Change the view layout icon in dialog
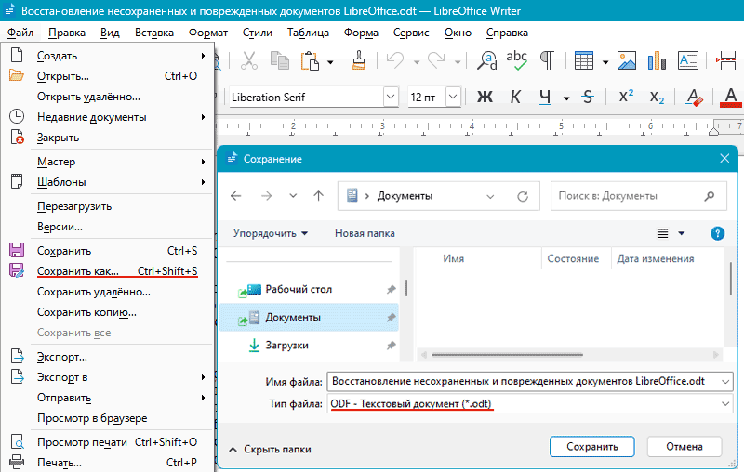The image size is (744, 472). coord(662,233)
